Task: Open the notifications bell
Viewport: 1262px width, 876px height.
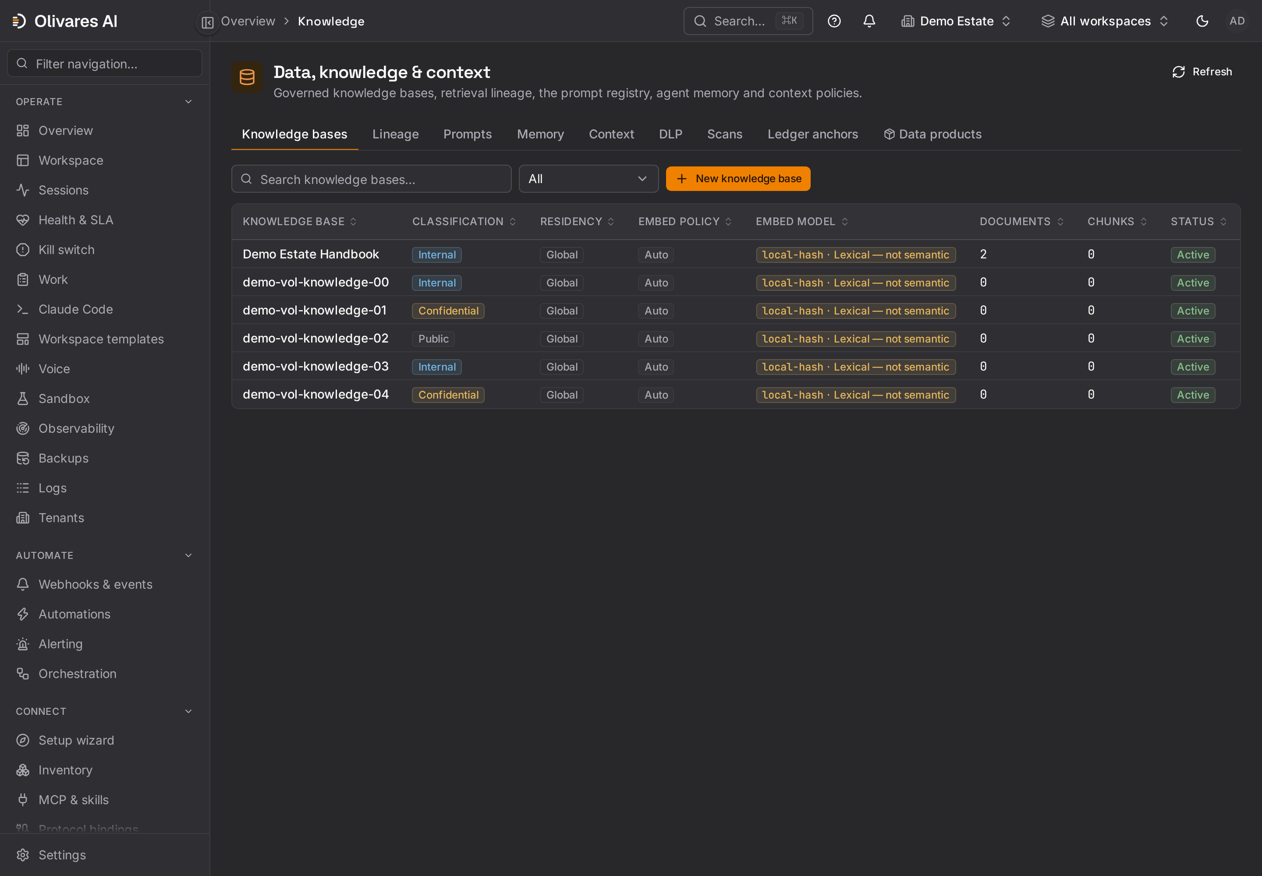Action: click(x=869, y=21)
